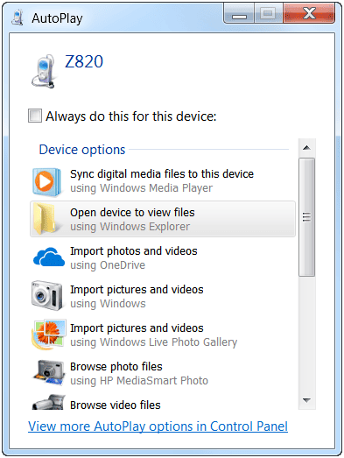
Task: Choose Sync digital media files to this device
Action: pyautogui.click(x=162, y=181)
